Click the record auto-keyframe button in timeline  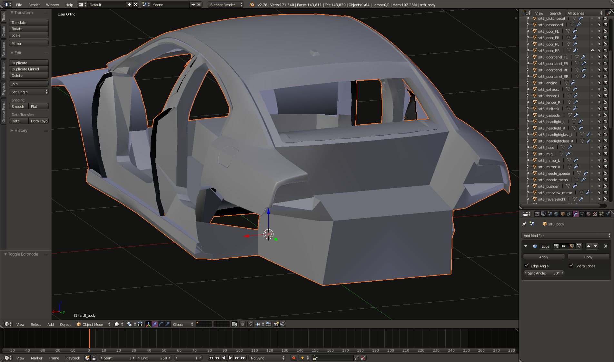(x=293, y=358)
